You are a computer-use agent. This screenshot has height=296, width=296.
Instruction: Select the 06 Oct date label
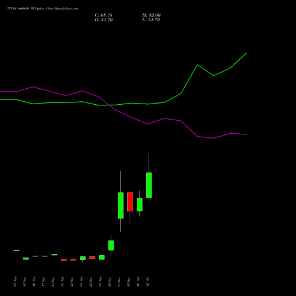[139, 282]
